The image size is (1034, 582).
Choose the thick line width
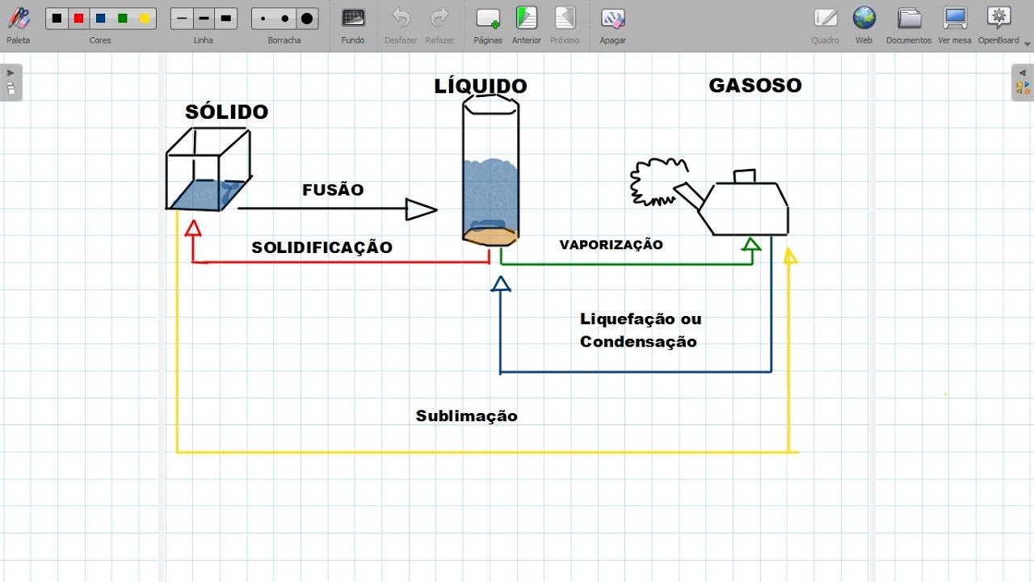(226, 18)
